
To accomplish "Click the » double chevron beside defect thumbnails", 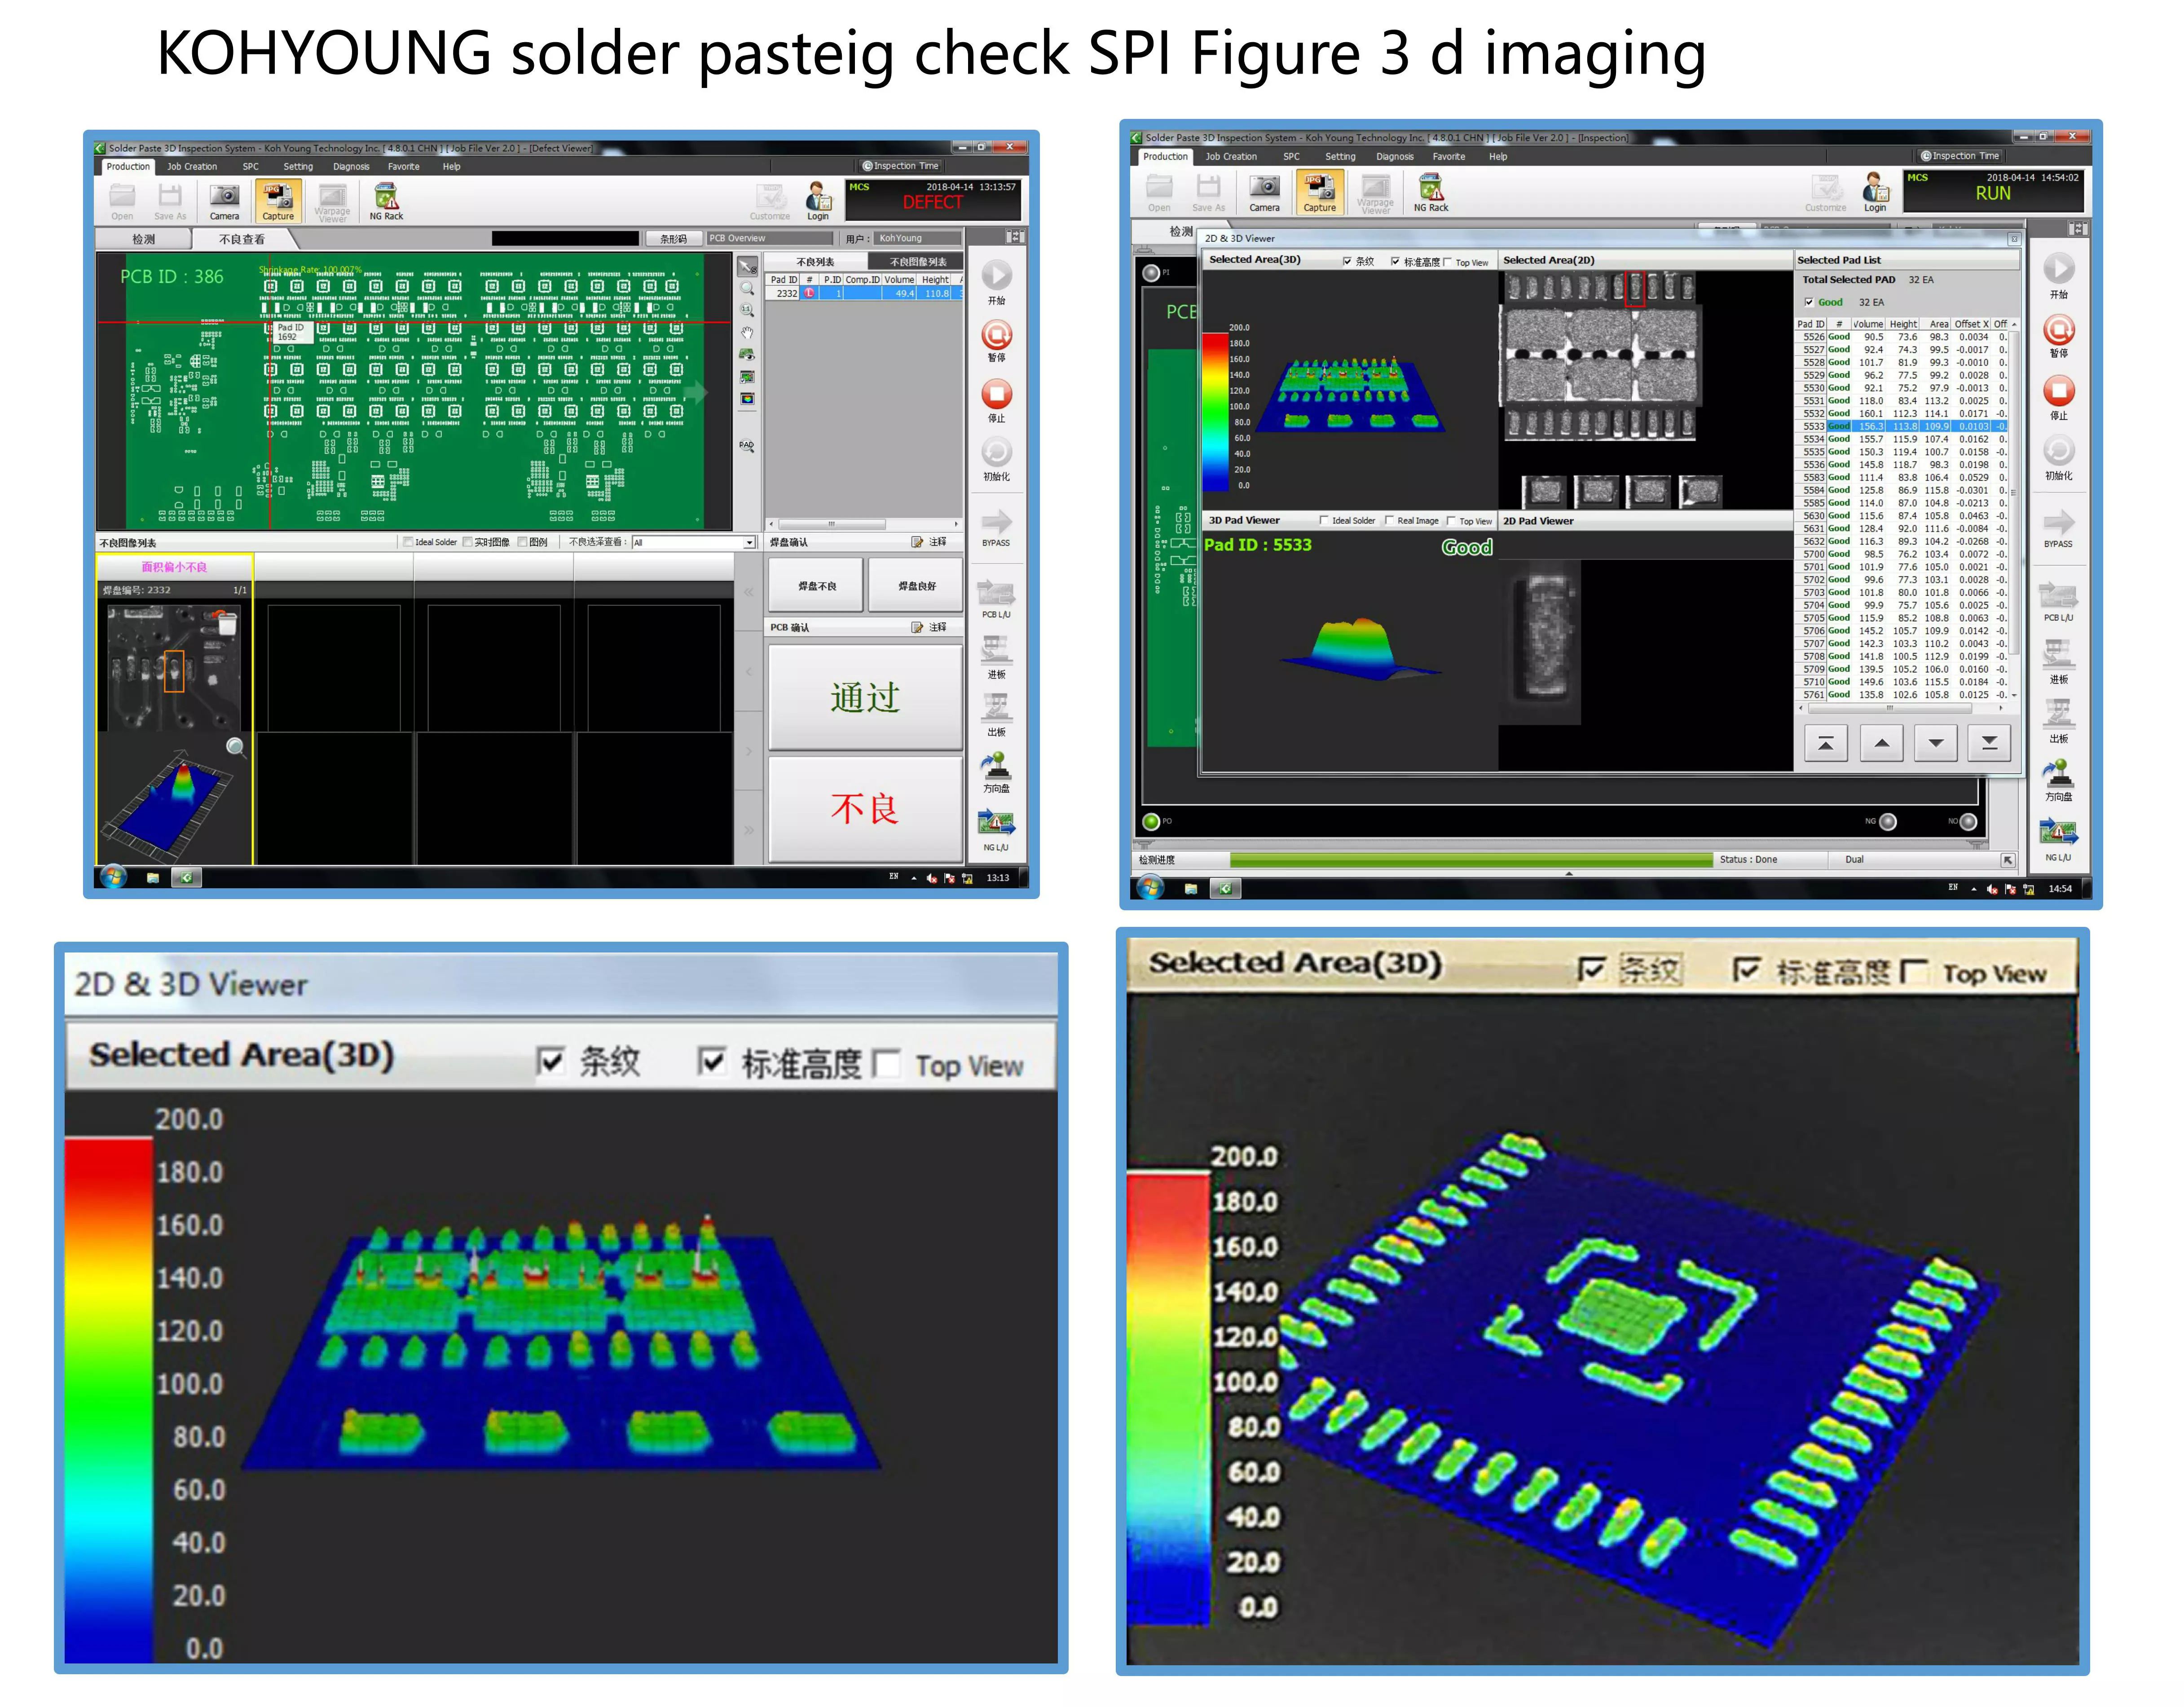I will [748, 830].
